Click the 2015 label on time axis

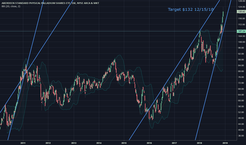click(x=124, y=143)
